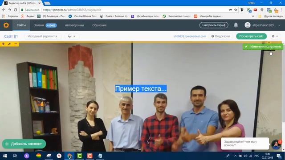Switch the РУС language indicator

(256, 156)
